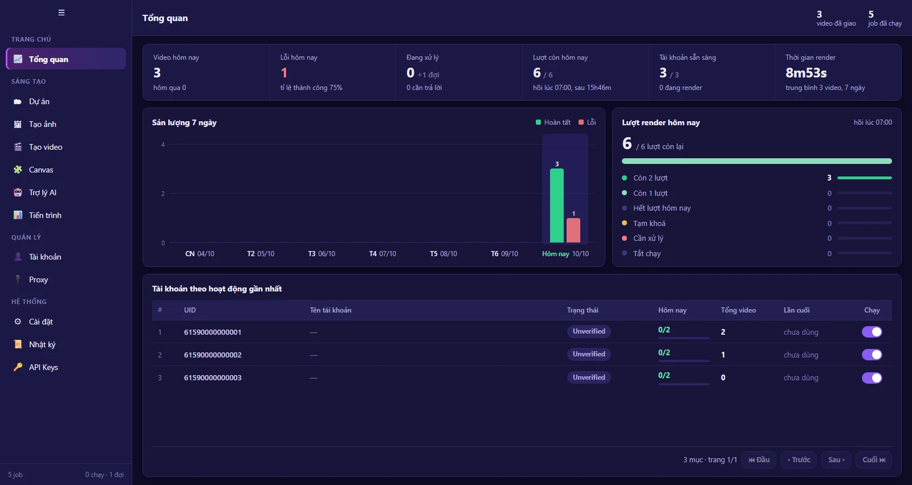This screenshot has height=485, width=912.
Task: Select the Tạo video clapperboard icon
Action: tap(18, 147)
